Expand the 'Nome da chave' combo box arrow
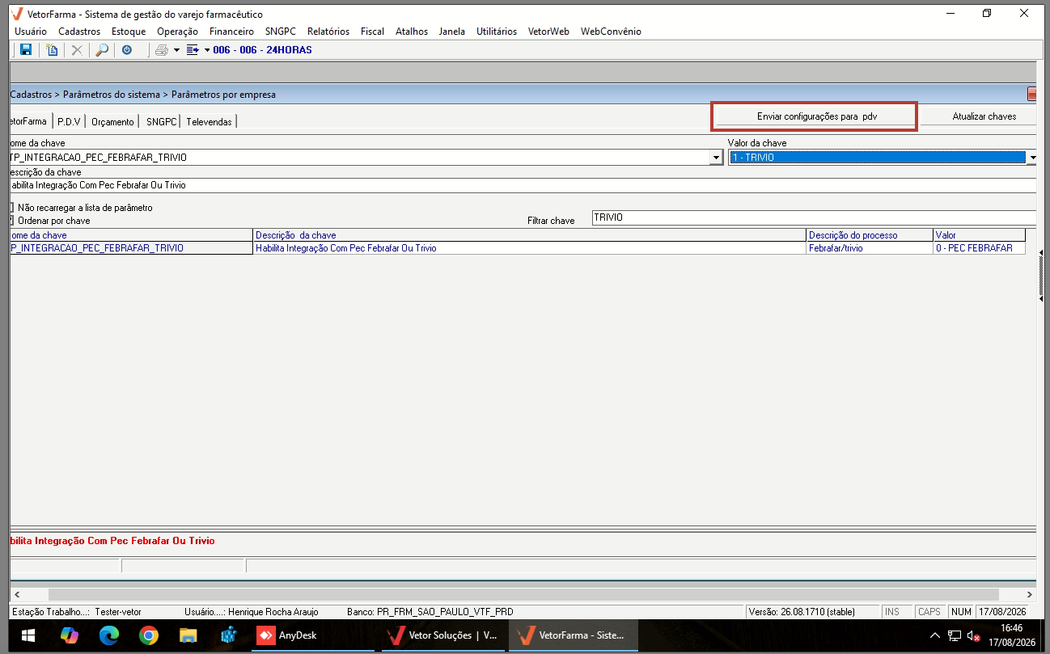Screen dimensions: 1050x654 point(716,158)
